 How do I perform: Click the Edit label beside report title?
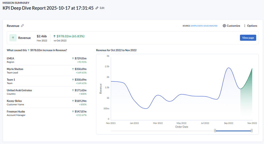(102, 8)
